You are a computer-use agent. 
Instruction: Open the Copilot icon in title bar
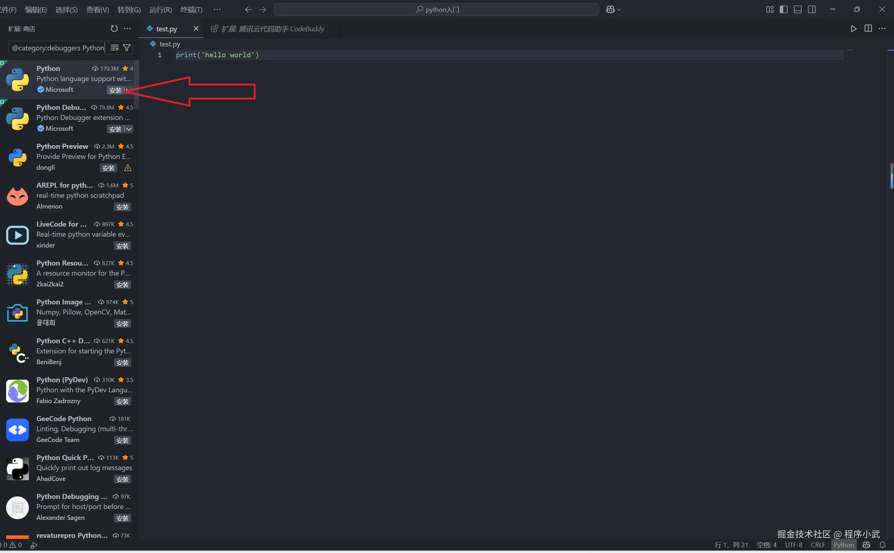610,9
